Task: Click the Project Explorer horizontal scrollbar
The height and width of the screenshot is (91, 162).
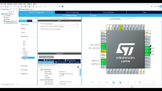Action: click(x=8, y=84)
